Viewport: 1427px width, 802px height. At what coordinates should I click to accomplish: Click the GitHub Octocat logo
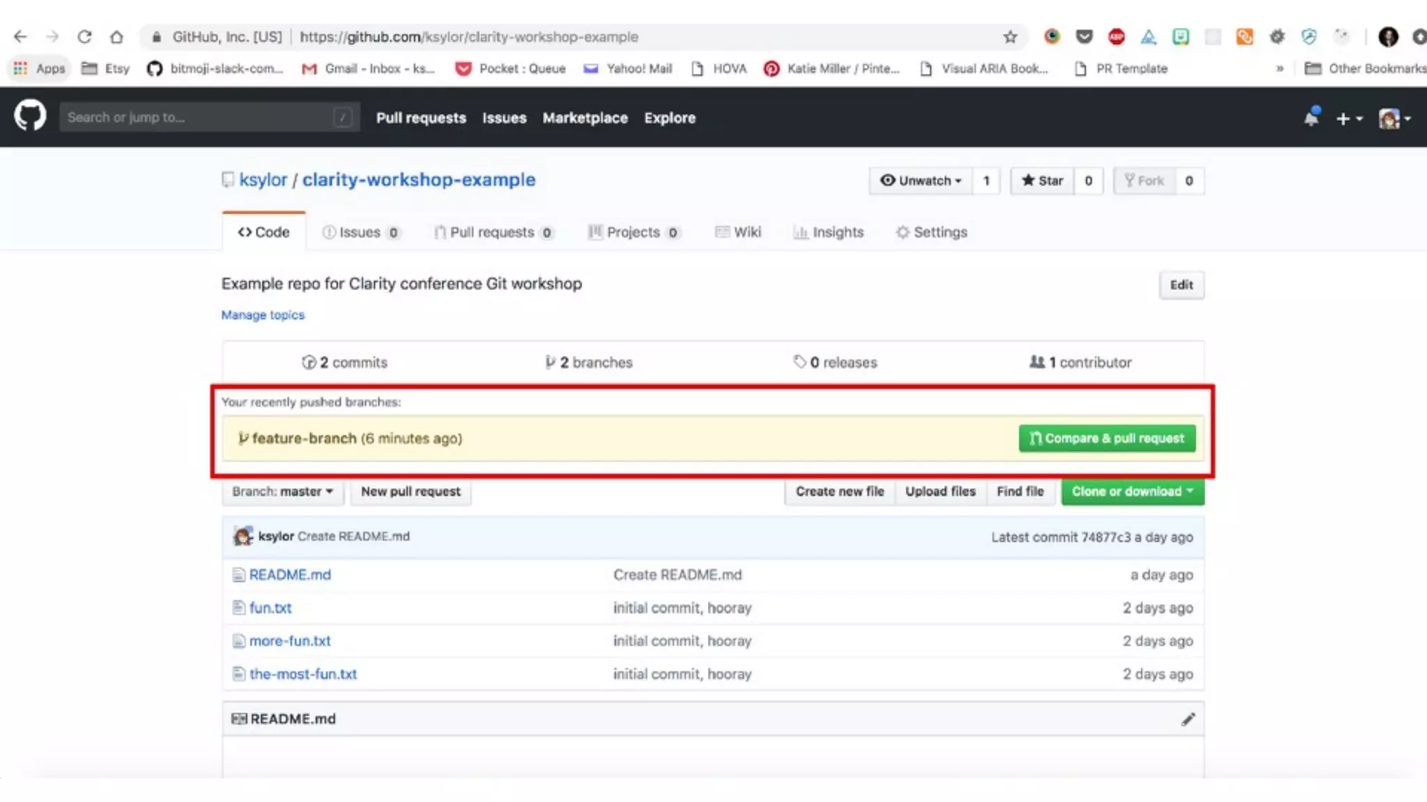coord(30,116)
